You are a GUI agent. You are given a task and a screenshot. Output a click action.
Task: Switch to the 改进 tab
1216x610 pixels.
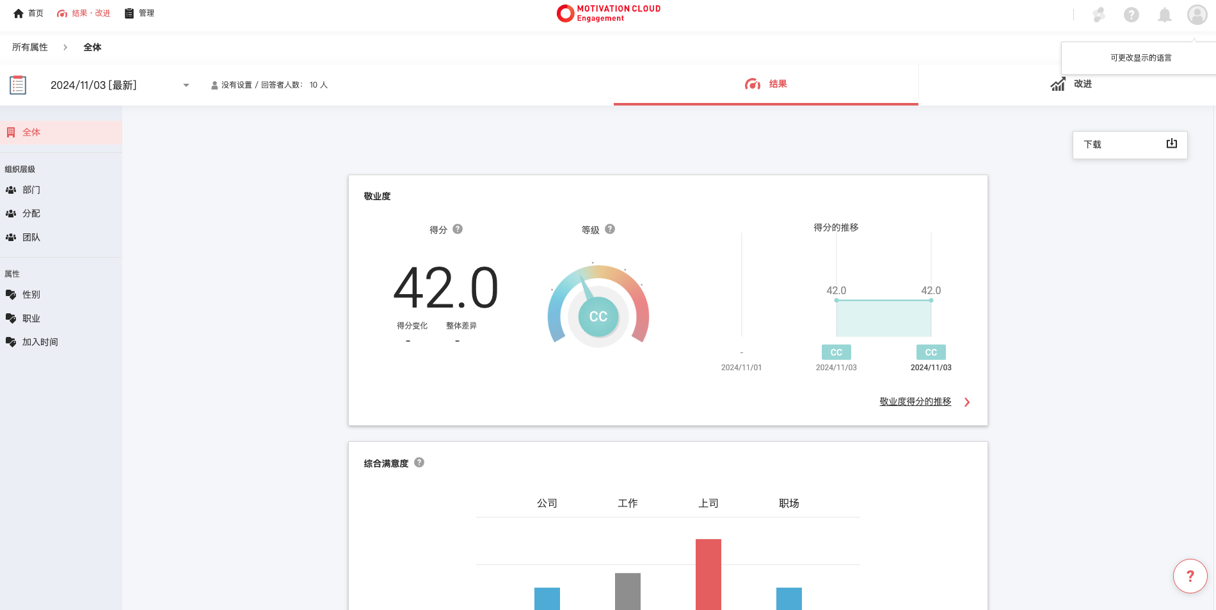click(x=1071, y=84)
